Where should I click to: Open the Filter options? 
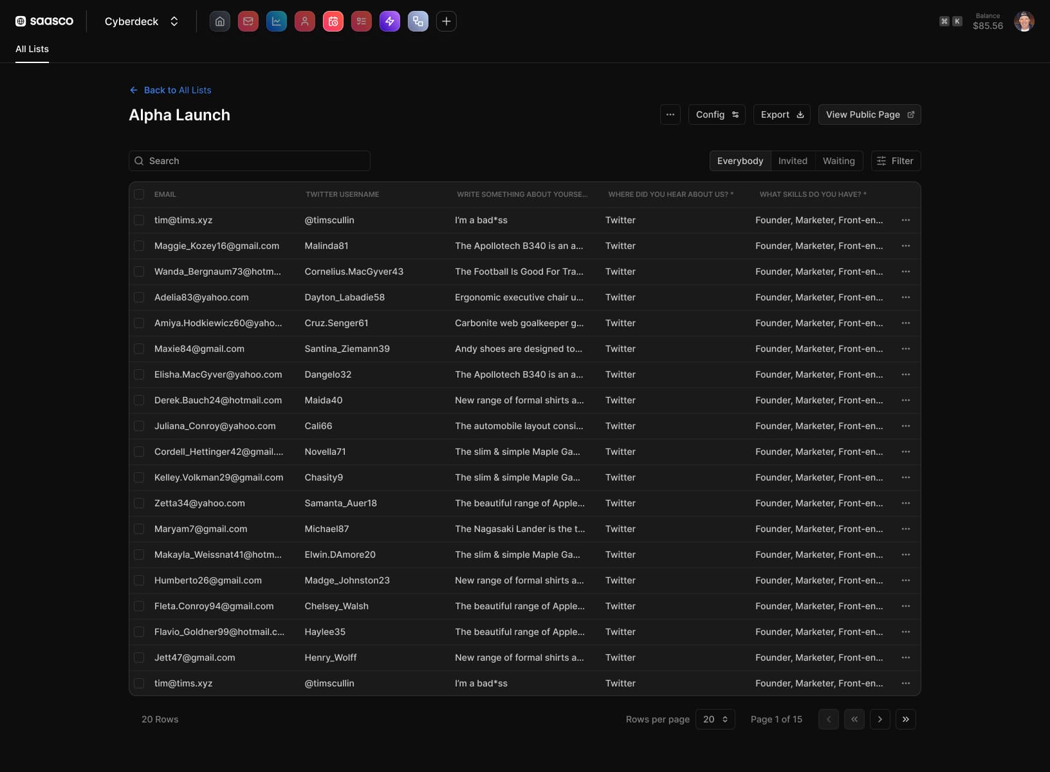point(896,161)
